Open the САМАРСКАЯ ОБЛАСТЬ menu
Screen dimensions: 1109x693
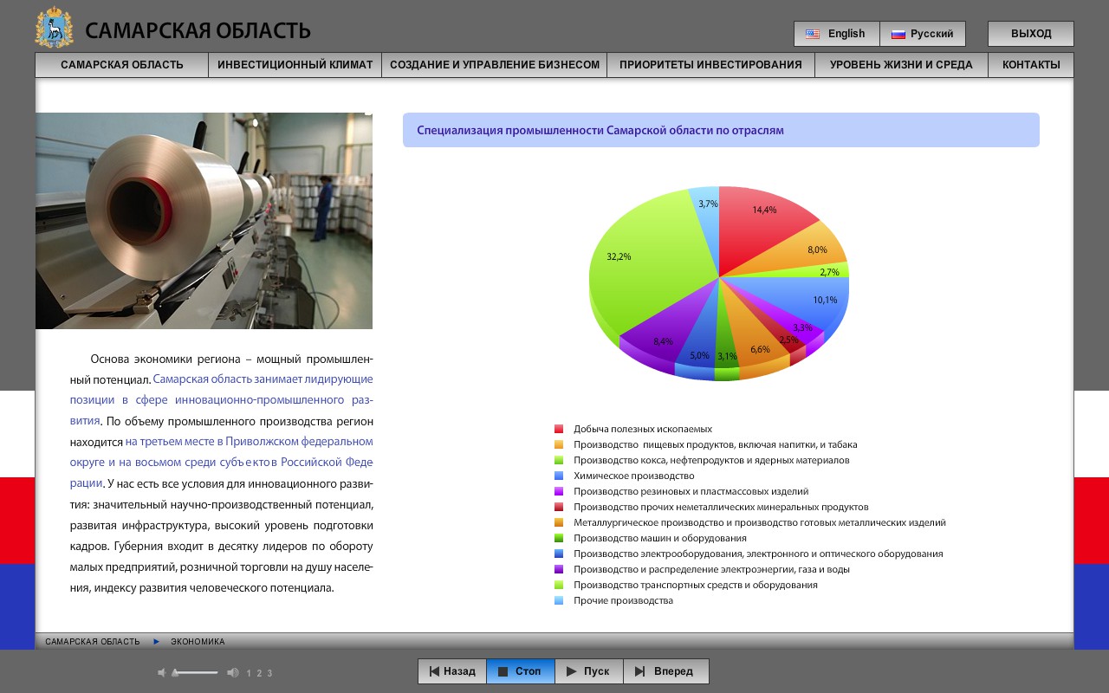(122, 65)
